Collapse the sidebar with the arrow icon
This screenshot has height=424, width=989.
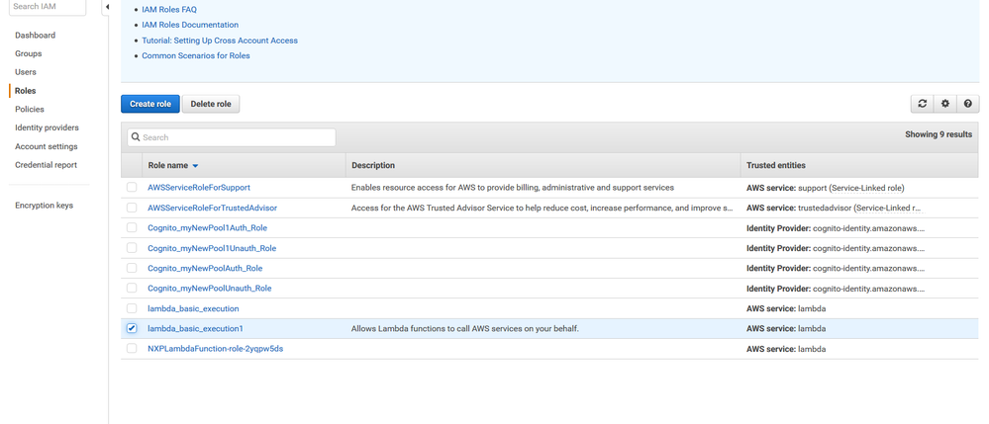pos(107,7)
